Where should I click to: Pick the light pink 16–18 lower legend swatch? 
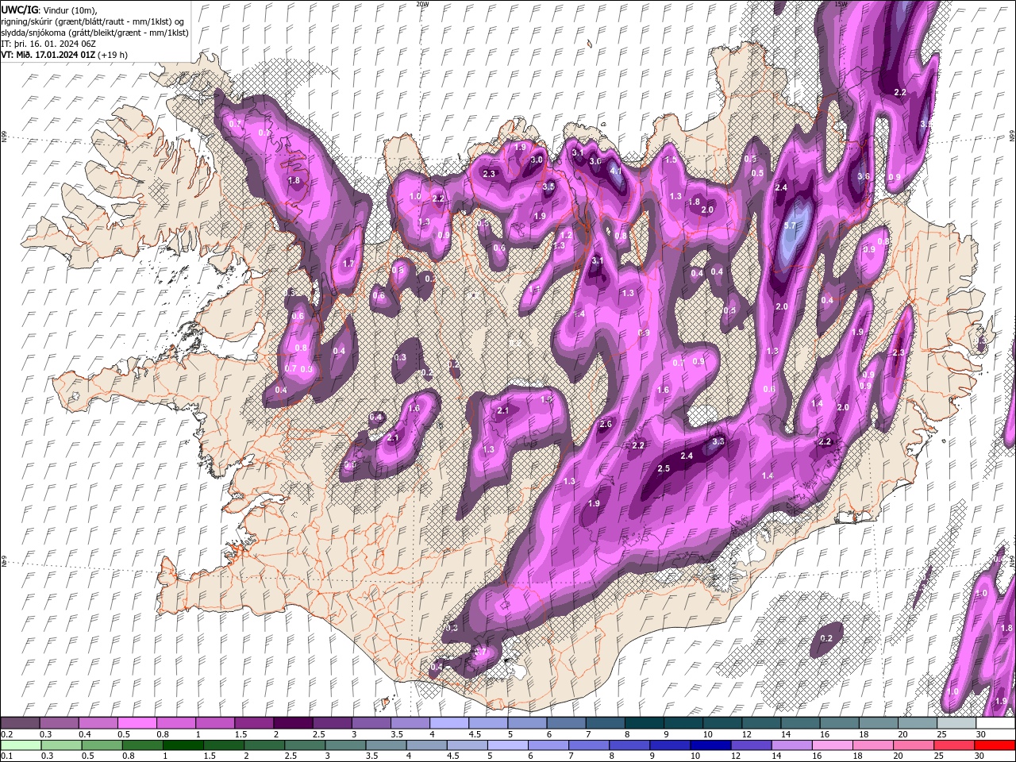[833, 745]
